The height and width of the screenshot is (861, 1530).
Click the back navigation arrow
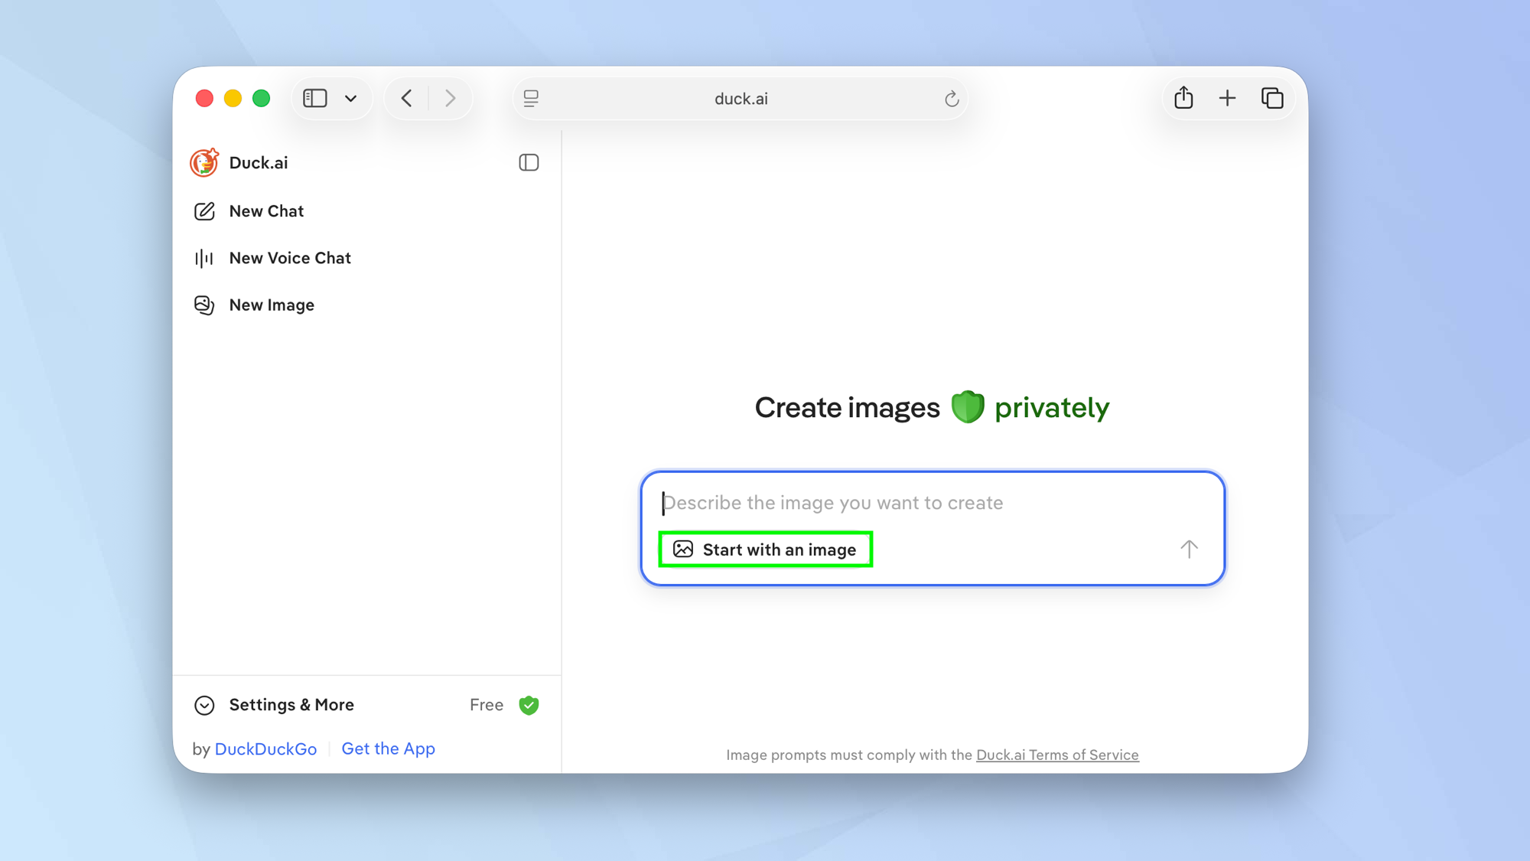click(x=406, y=98)
